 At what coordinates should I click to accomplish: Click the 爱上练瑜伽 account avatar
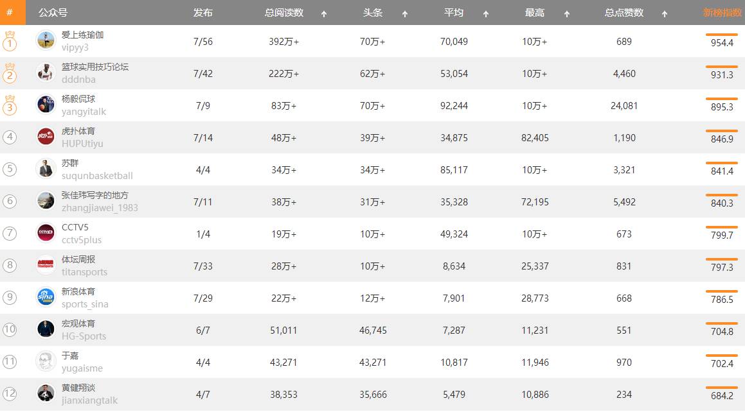pyautogui.click(x=46, y=40)
